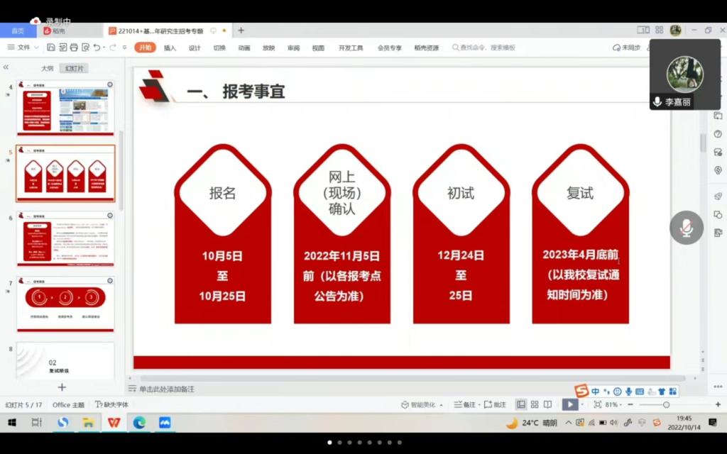Click the zoom slider handle
This screenshot has height=454, width=727.
click(x=666, y=404)
